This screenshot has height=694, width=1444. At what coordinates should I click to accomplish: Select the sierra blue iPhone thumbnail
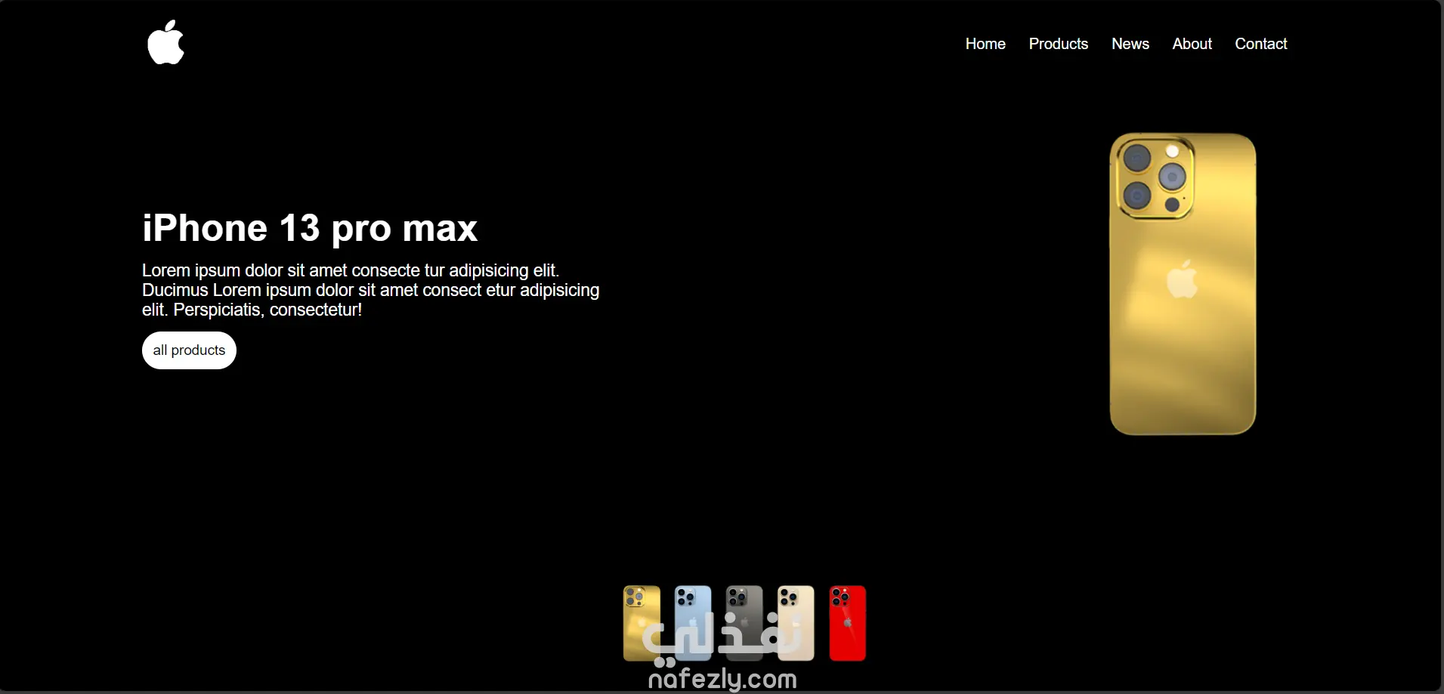point(693,623)
